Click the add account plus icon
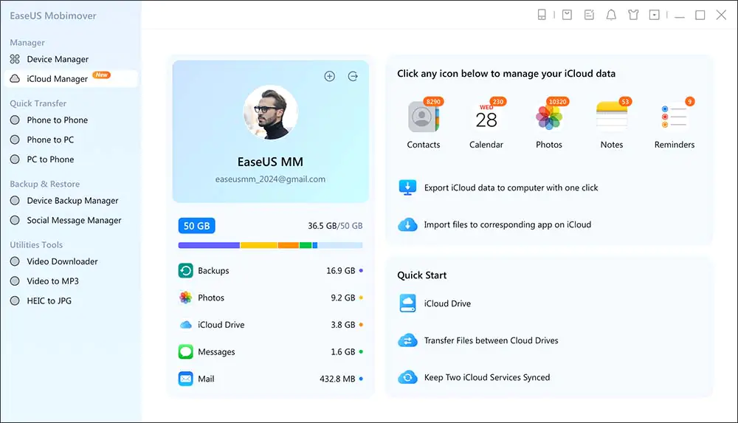The image size is (738, 423). coord(329,76)
